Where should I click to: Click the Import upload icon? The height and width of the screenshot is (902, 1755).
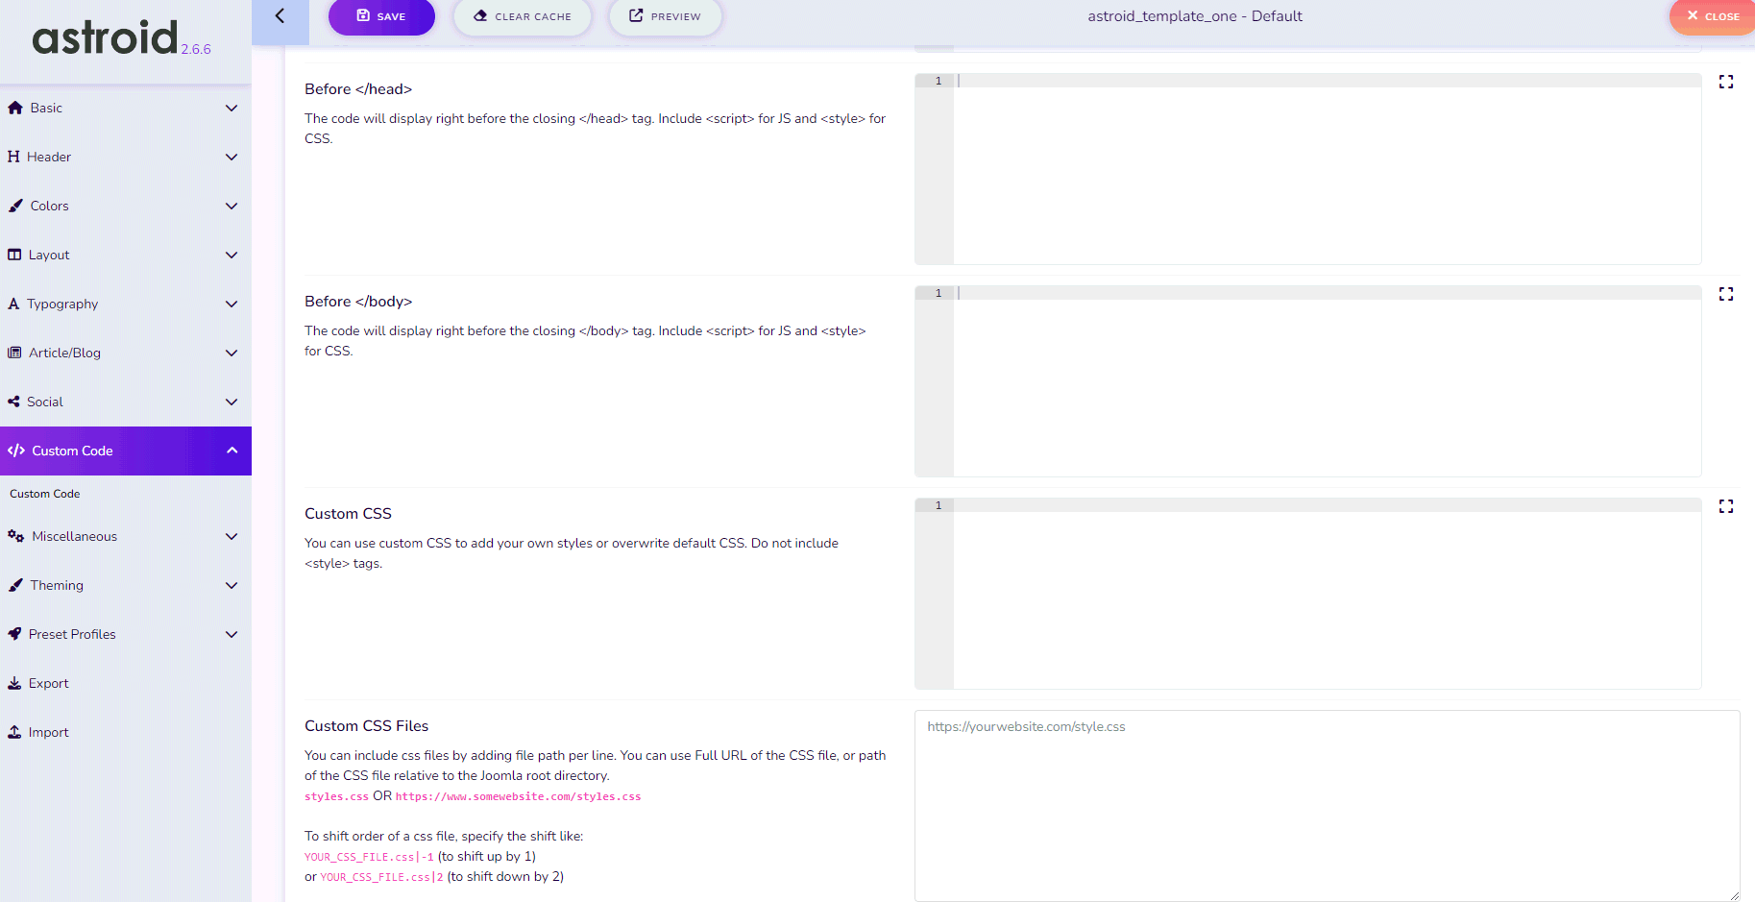pos(15,731)
